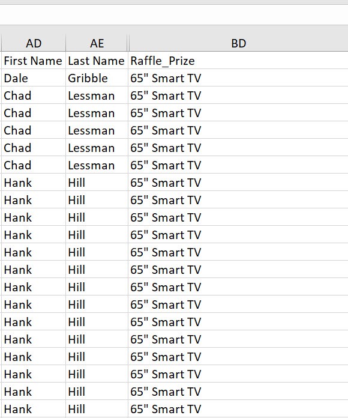Select the cell containing Gribble
Viewport: 348px width, 418px height.
coord(97,78)
